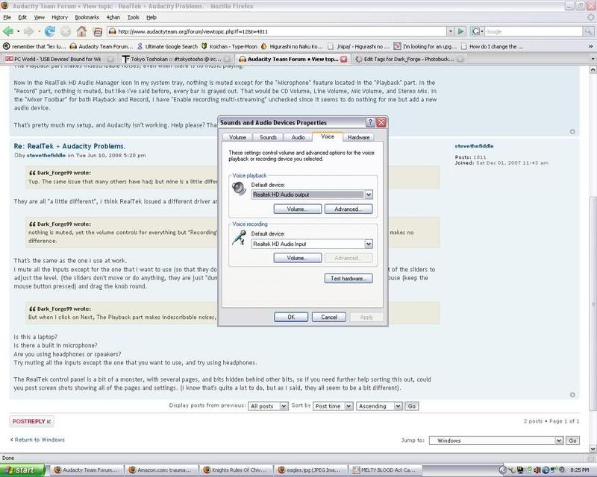Open the 'Post time' sort by dropdown
Image resolution: width=597 pixels, height=477 pixels.
(x=347, y=406)
